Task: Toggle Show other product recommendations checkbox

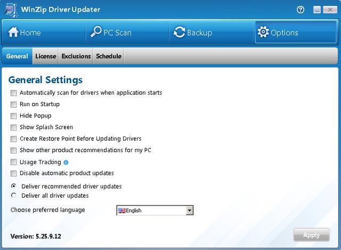Action: coord(13,150)
